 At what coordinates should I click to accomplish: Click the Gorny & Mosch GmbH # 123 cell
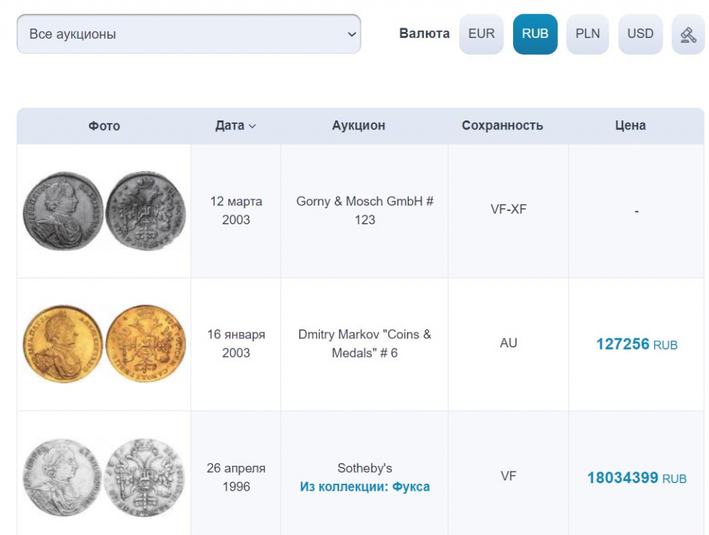pyautogui.click(x=364, y=211)
